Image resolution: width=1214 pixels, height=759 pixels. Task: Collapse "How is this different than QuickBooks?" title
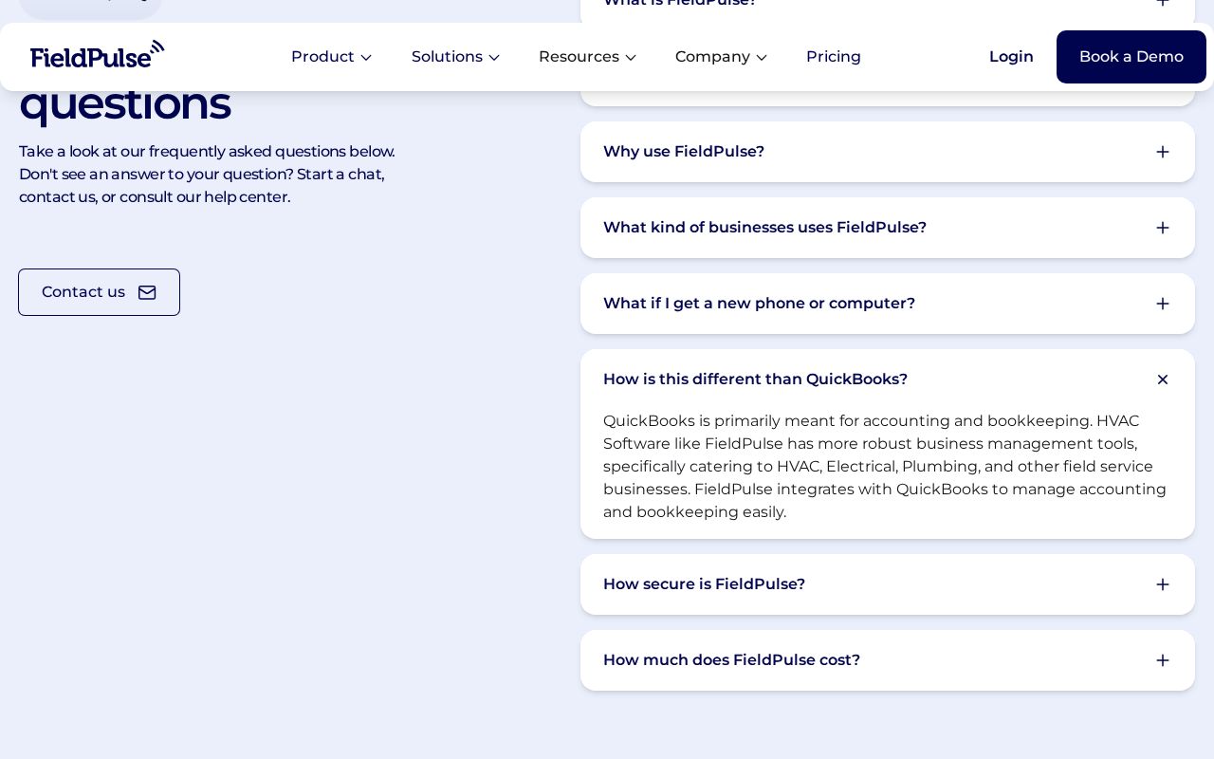coord(755,379)
